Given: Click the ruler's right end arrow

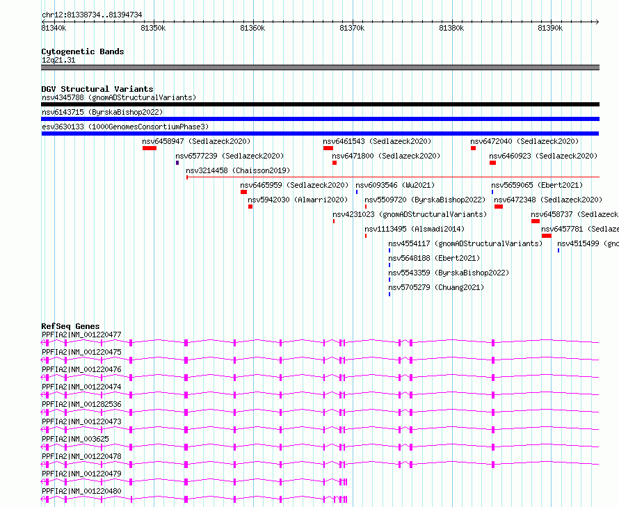Looking at the screenshot, I should click(597, 22).
